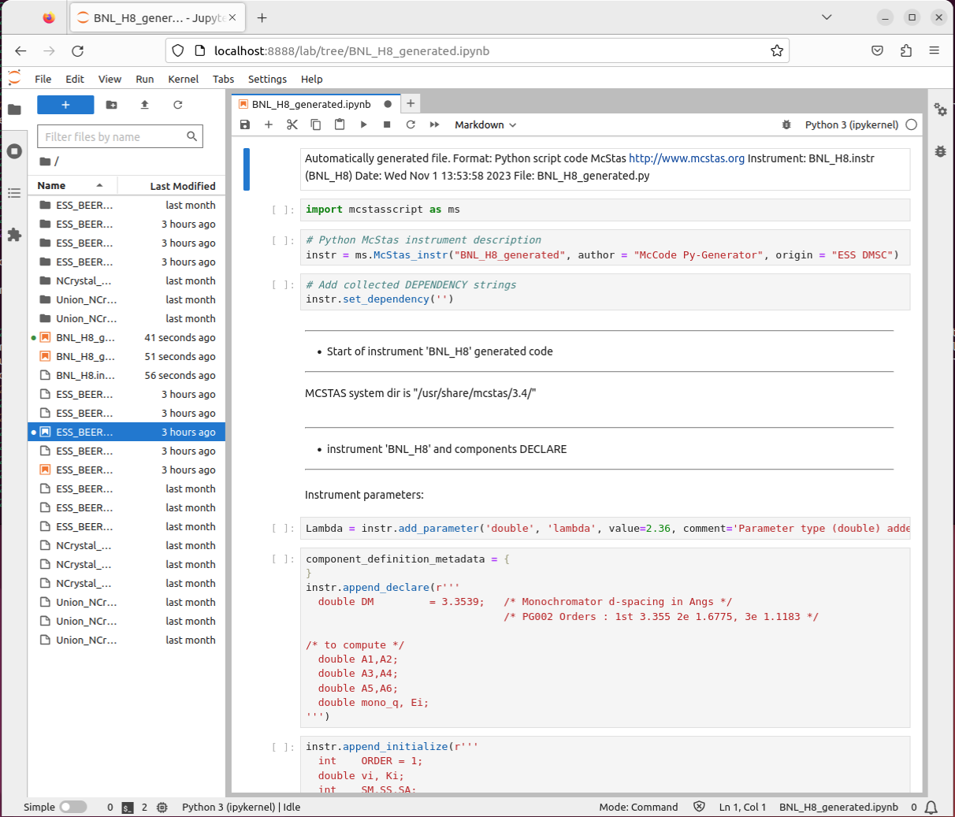Viewport: 955px width, 817px height.
Task: Run the selected cell
Action: [363, 124]
